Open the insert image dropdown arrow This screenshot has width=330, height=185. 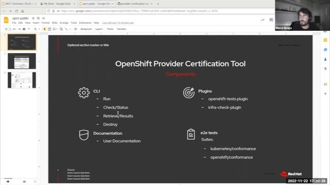tap(57, 29)
